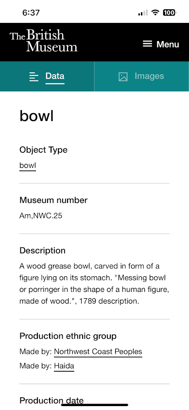Tap the Images picture icon
Image resolution: width=189 pixels, height=410 pixels.
pyautogui.click(x=123, y=77)
